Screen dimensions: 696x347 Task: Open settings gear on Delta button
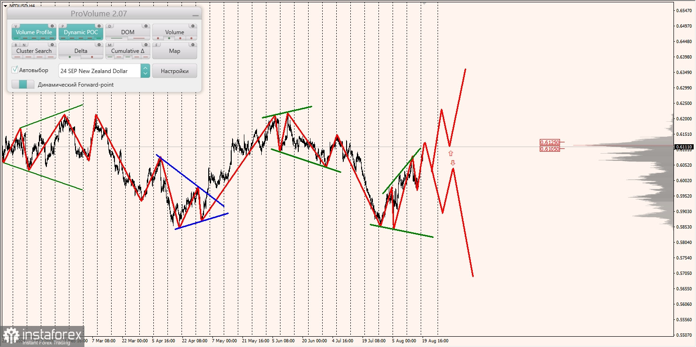pos(99,44)
